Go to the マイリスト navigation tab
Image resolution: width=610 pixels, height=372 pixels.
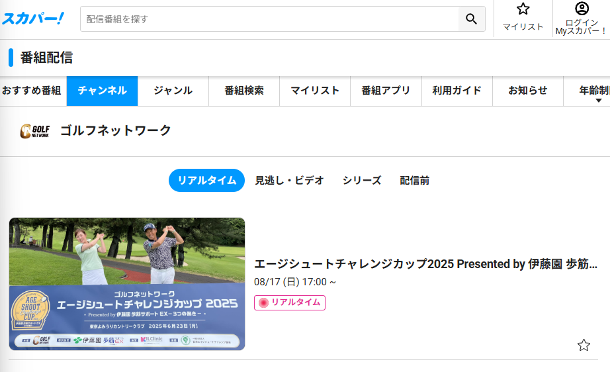pos(315,91)
